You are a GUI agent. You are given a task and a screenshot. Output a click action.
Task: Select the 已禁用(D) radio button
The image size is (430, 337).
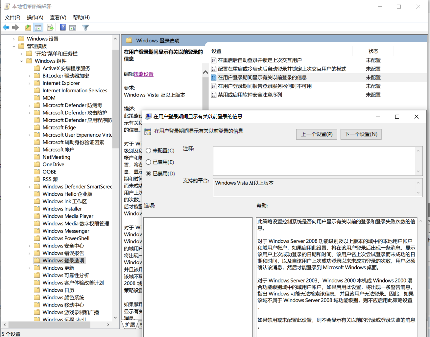point(148,173)
